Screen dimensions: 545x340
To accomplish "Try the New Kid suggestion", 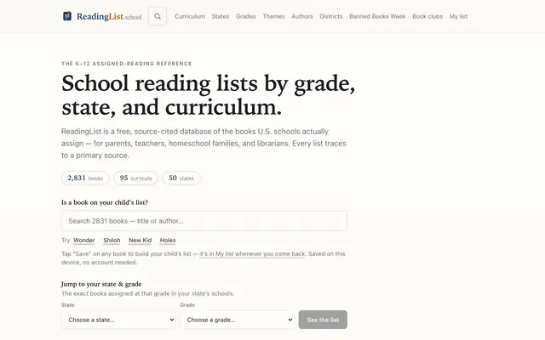I will pos(140,240).
